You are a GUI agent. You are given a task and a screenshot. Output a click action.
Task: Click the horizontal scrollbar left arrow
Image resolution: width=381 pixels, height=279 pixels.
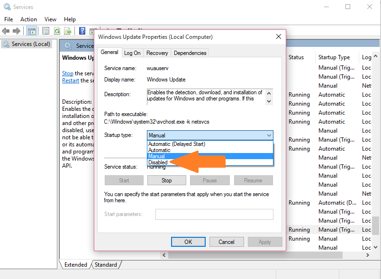(164, 255)
